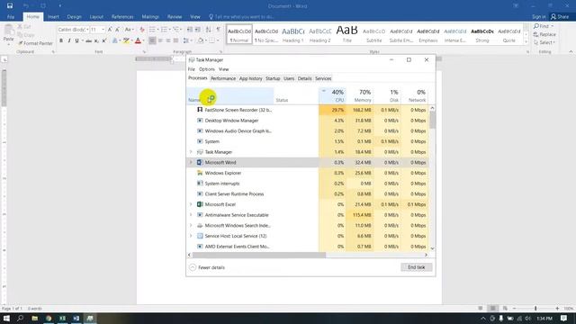Screen dimensions: 576x324
Task: Select the FastStone Screen Recorder process
Action: coord(308,110)
